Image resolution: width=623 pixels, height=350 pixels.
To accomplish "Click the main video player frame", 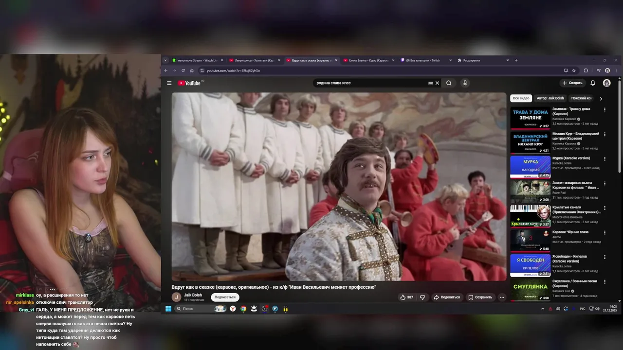I will click(339, 187).
